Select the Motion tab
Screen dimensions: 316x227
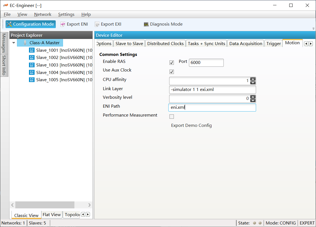click(x=292, y=43)
